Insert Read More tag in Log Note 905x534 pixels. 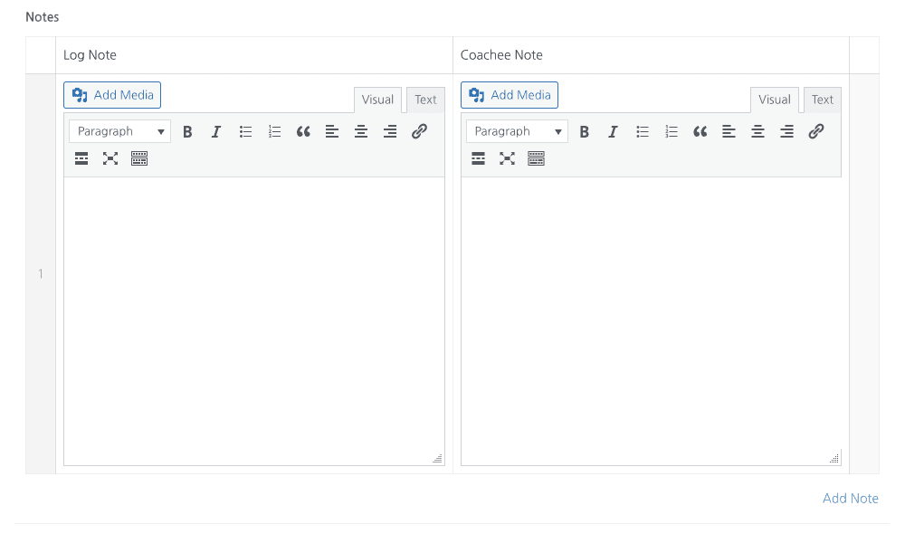81,158
